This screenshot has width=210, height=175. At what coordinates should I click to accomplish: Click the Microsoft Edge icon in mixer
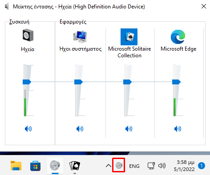tap(178, 37)
